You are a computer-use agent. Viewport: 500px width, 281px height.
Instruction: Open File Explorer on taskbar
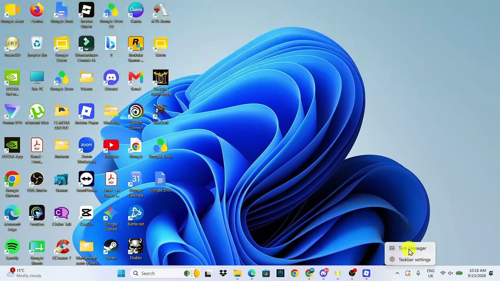(237, 273)
